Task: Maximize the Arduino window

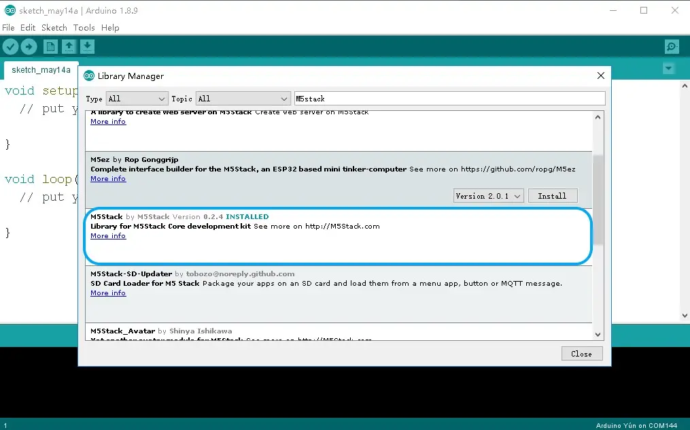Action: coord(644,10)
